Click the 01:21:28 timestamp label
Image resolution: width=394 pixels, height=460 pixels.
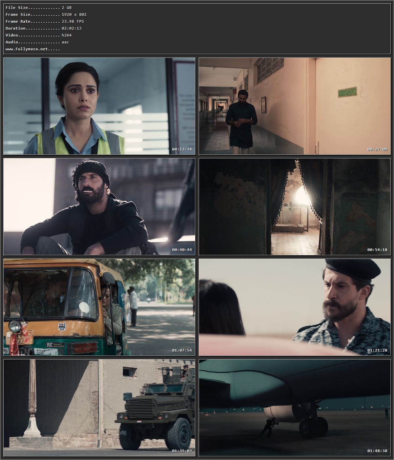377,350
